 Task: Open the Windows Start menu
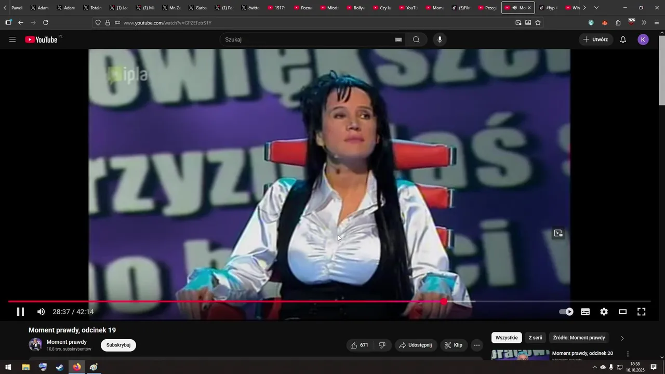[8, 367]
